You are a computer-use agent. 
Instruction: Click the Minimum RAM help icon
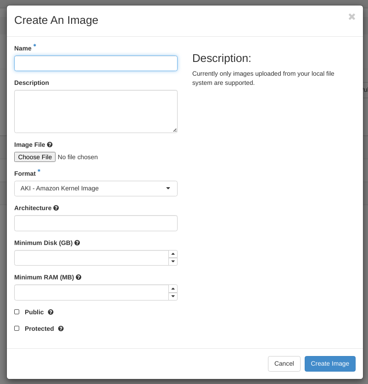click(x=78, y=277)
